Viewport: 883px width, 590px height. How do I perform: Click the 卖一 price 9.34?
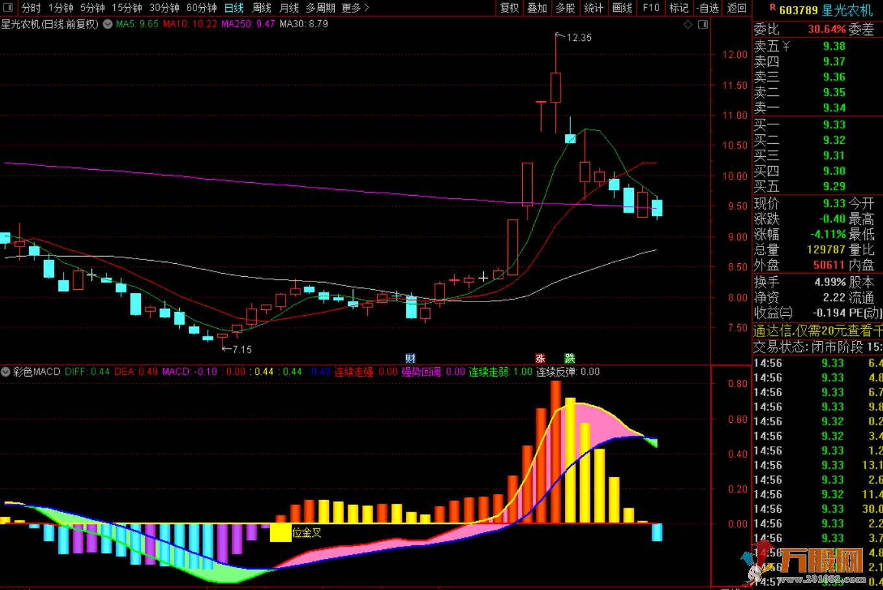tap(834, 108)
